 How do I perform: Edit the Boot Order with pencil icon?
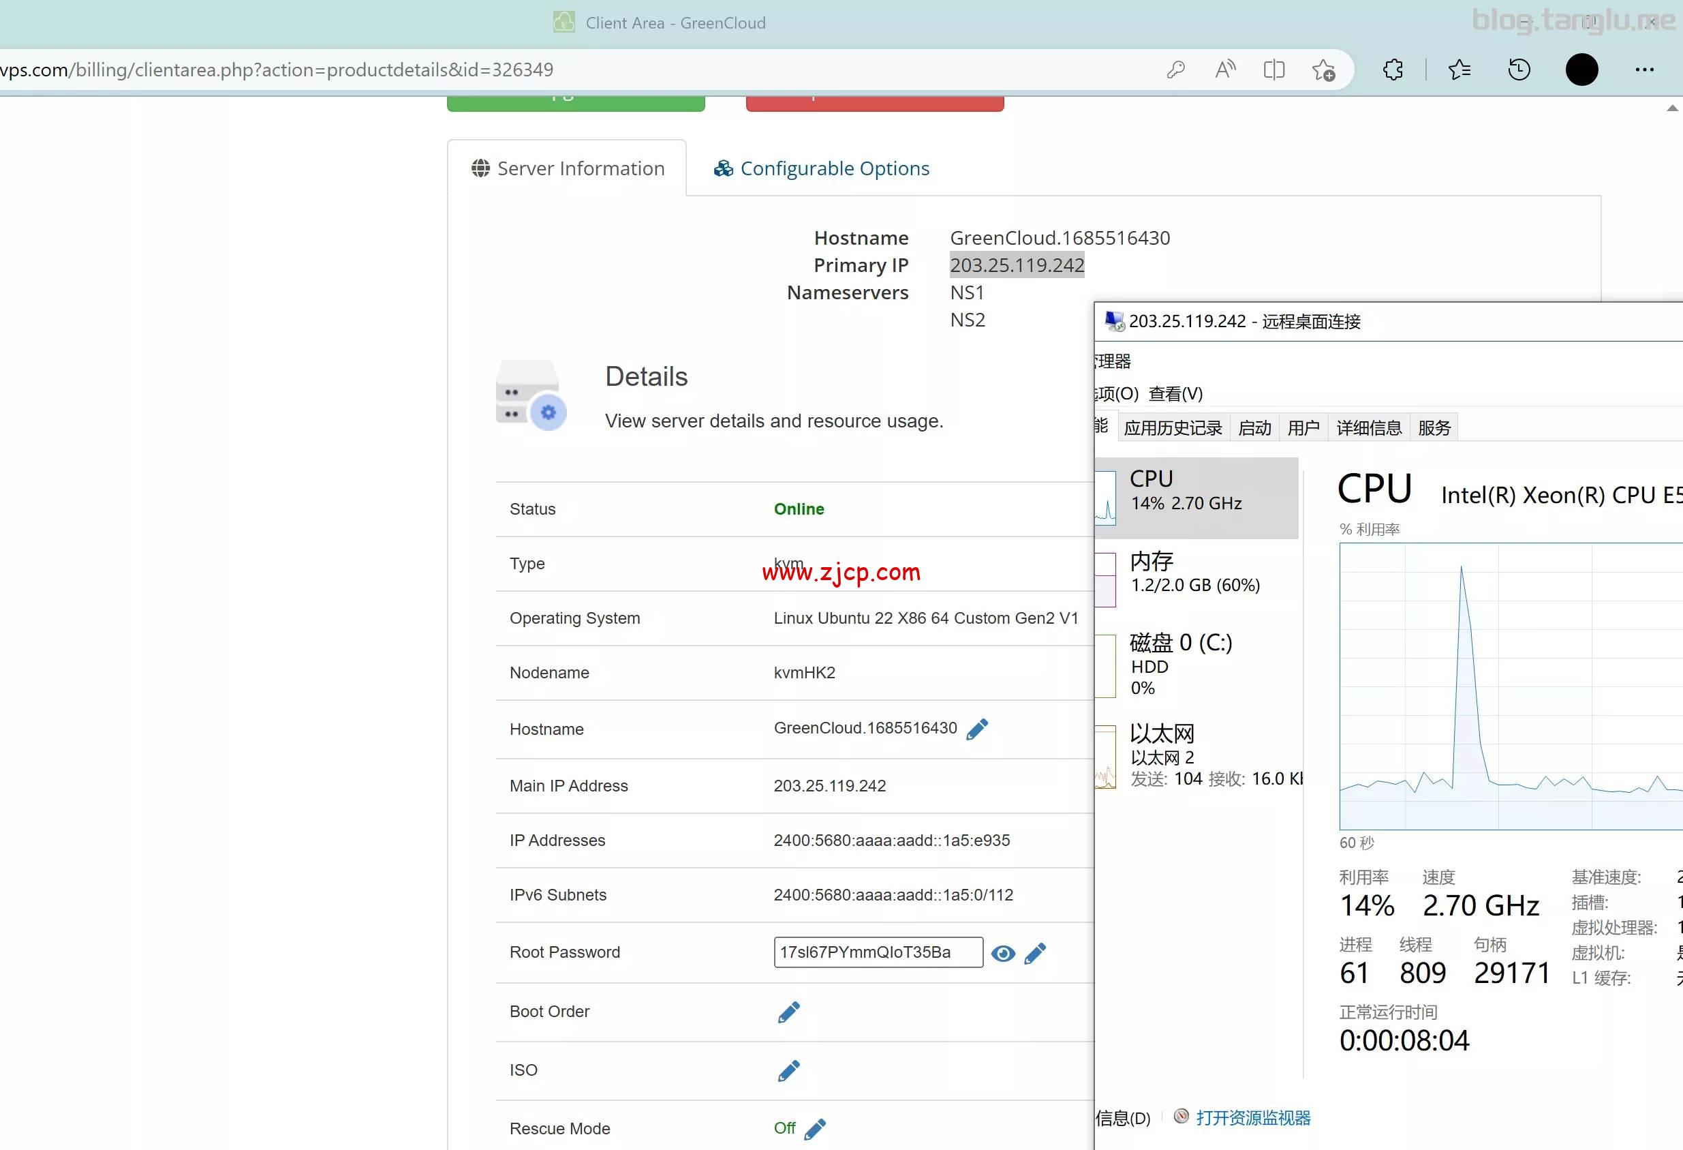pyautogui.click(x=788, y=1012)
